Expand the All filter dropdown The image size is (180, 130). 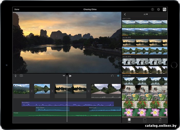pos(146,14)
